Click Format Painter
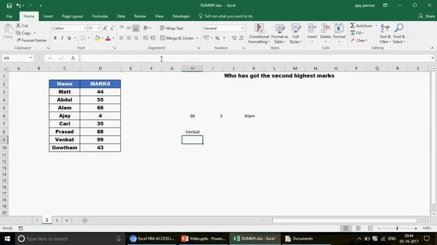The width and height of the screenshot is (437, 245). pyautogui.click(x=31, y=41)
